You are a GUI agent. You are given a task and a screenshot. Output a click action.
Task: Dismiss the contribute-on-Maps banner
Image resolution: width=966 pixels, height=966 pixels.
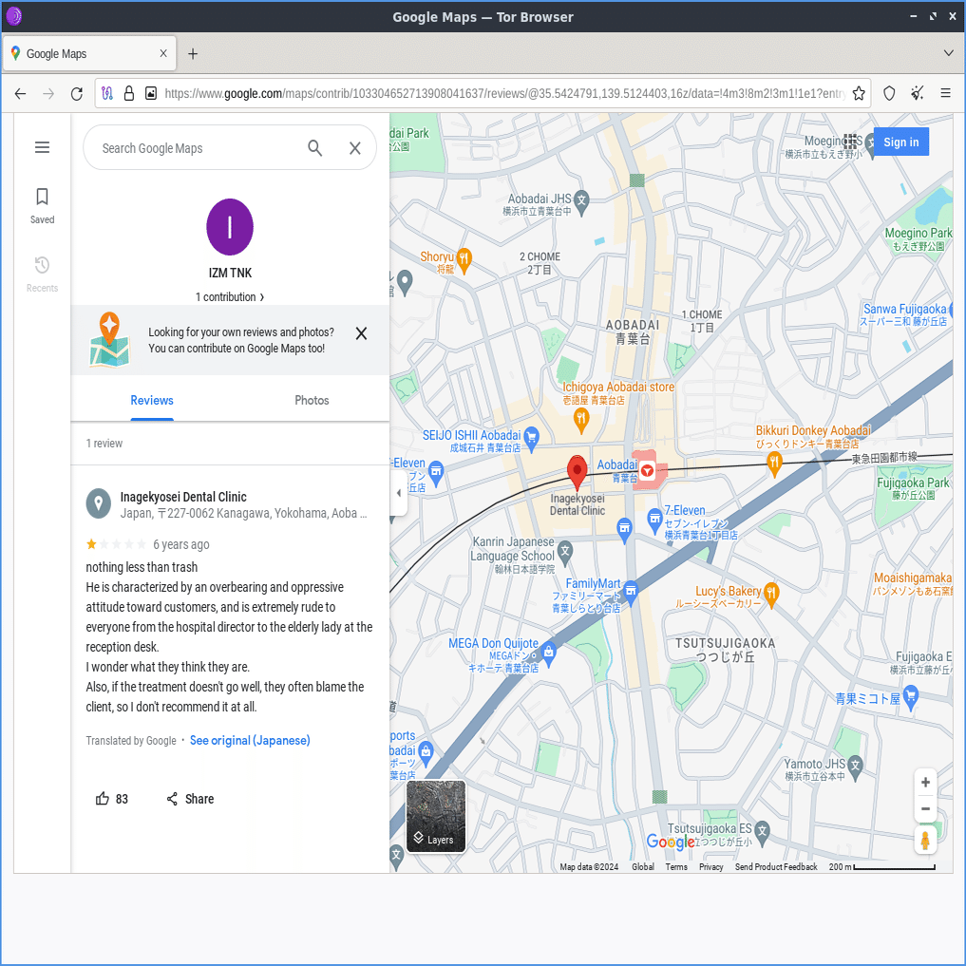[x=361, y=333]
